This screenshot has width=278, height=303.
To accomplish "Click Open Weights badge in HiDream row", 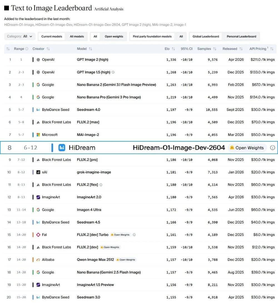I will coord(247,148).
